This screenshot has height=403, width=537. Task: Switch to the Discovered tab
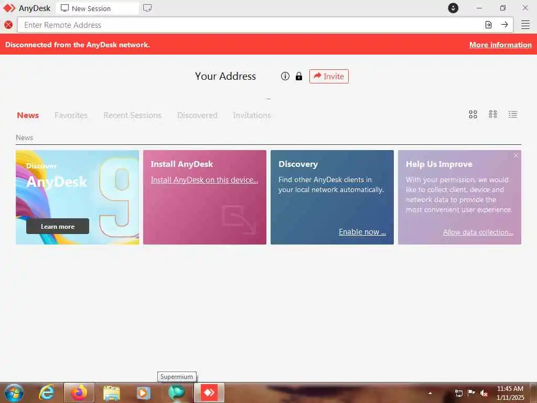pos(197,115)
